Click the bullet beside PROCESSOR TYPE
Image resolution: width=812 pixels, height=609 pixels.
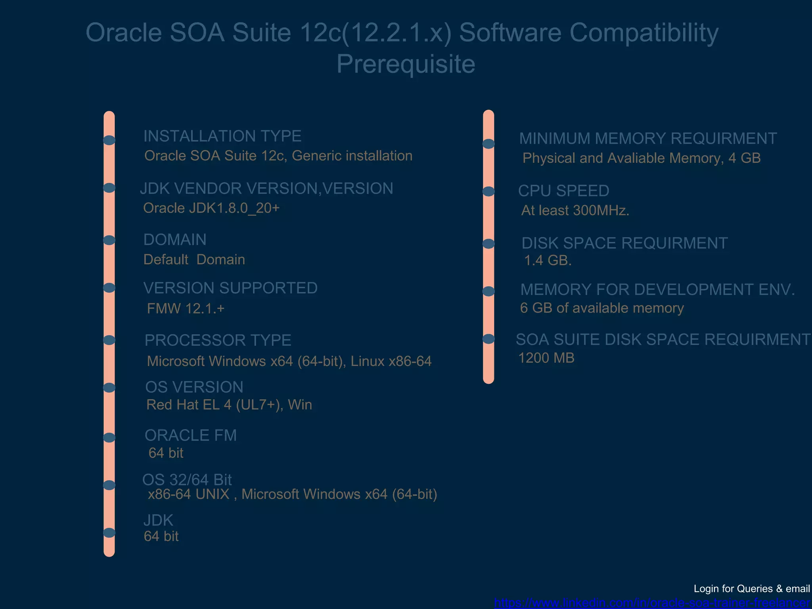[x=109, y=340]
